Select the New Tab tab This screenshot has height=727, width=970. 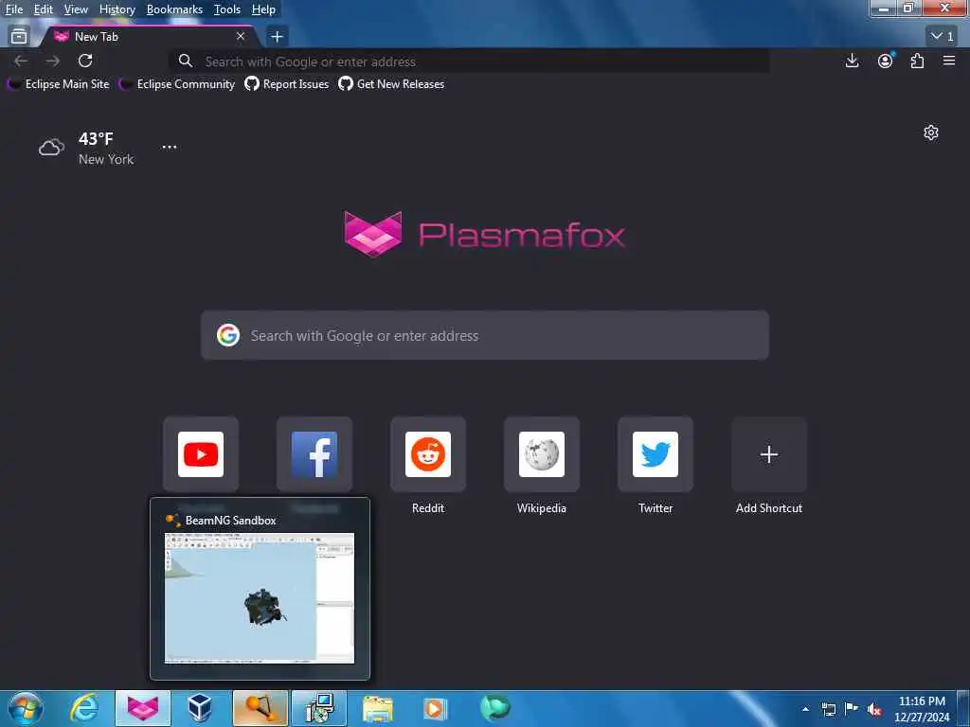149,37
